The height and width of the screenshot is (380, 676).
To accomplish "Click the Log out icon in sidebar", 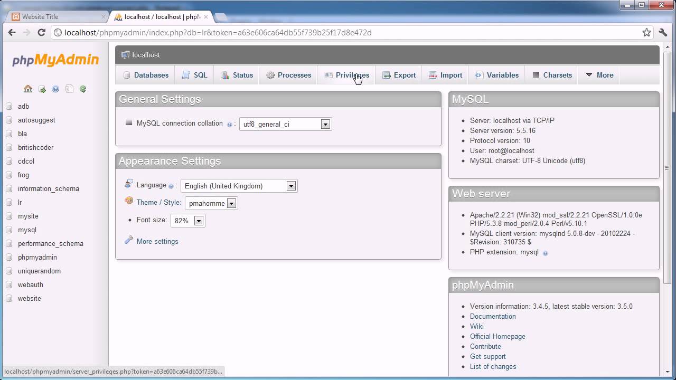I will [x=42, y=89].
